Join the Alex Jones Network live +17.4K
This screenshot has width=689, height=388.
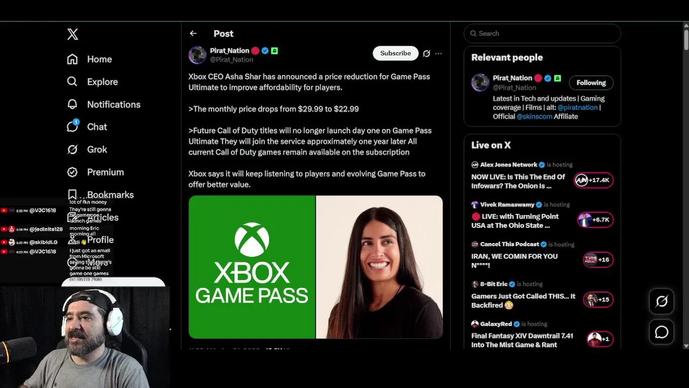tap(594, 180)
